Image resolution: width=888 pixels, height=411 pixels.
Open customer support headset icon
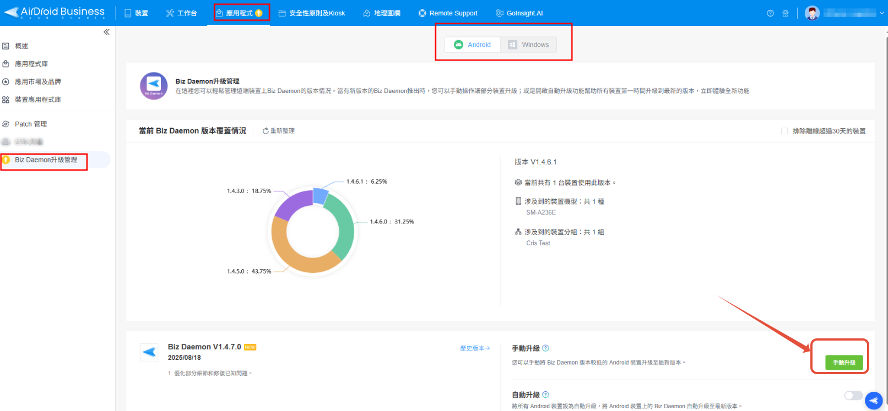[x=786, y=13]
